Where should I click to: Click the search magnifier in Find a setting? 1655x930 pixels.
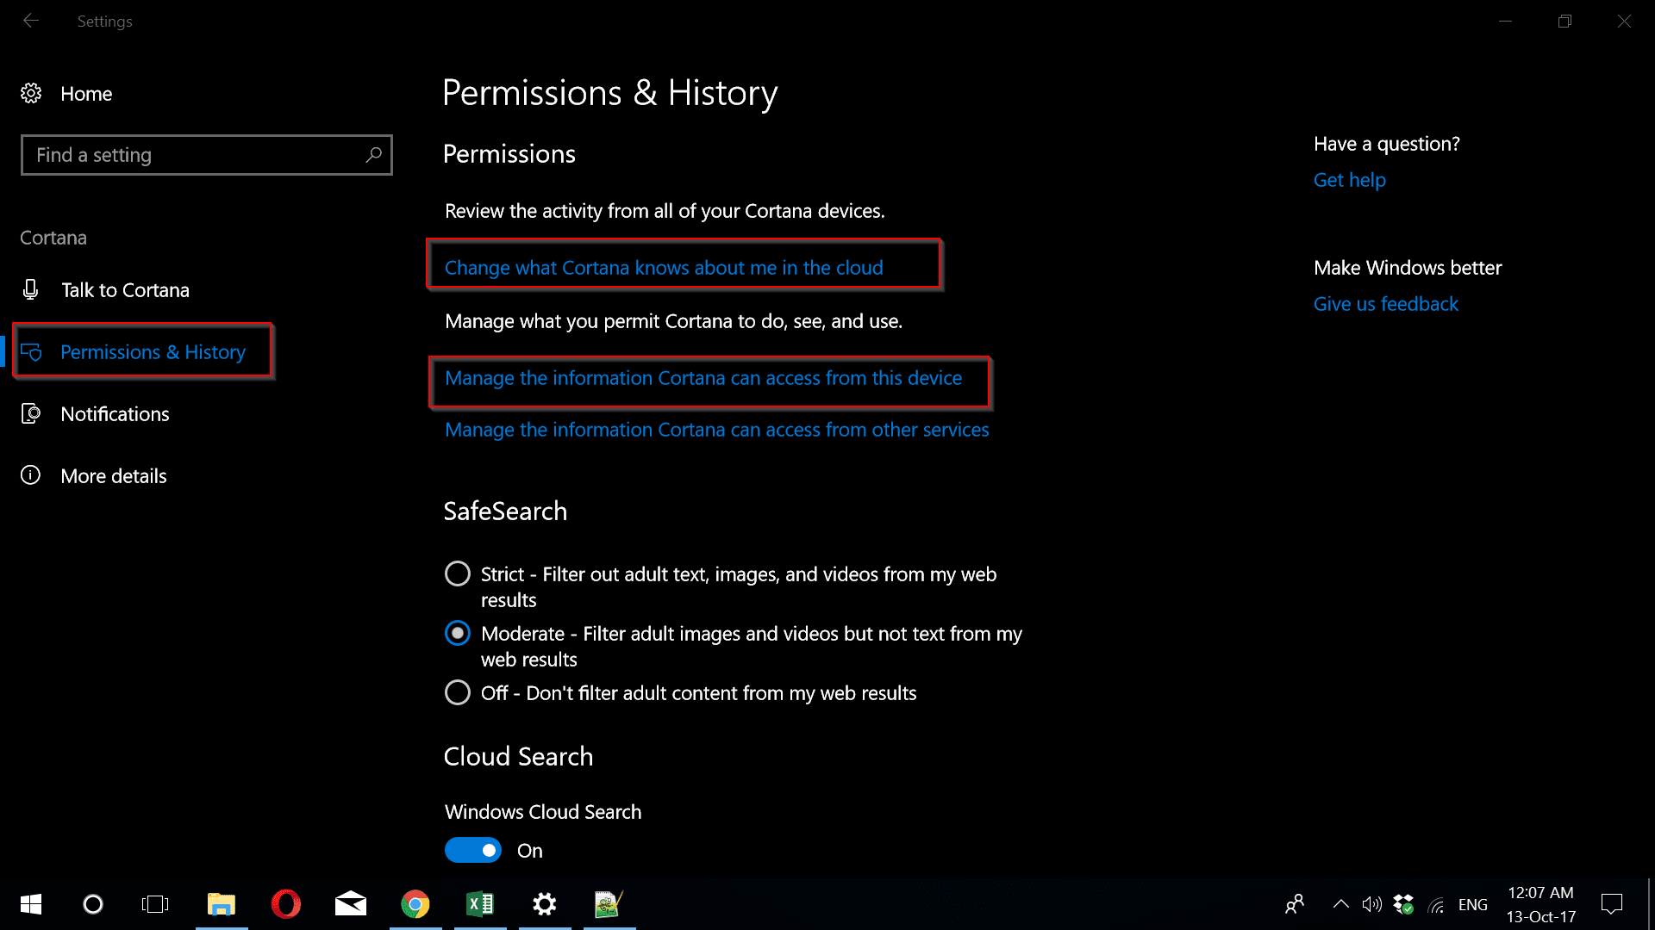pos(373,155)
